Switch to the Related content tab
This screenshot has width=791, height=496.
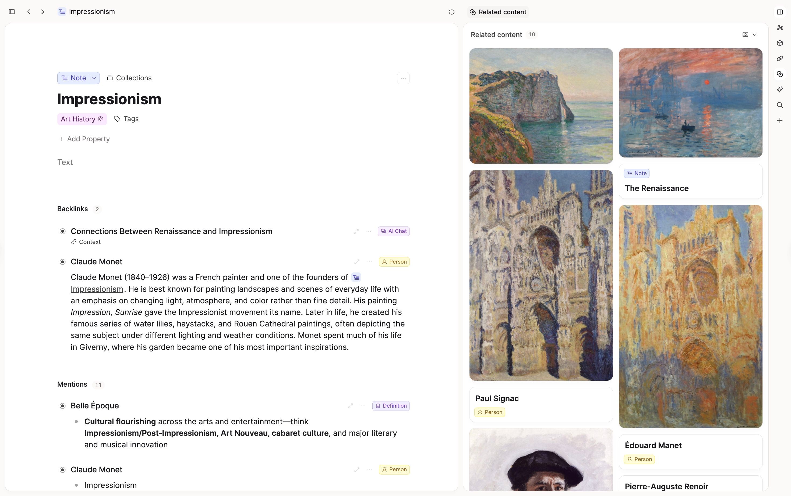498,12
